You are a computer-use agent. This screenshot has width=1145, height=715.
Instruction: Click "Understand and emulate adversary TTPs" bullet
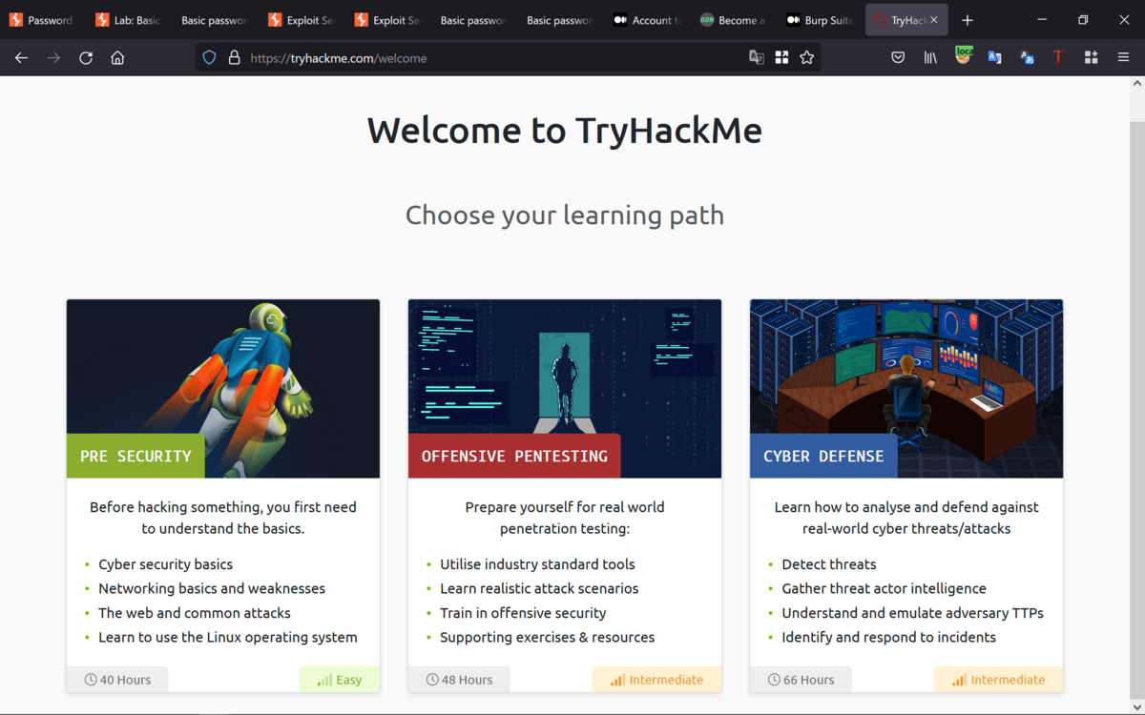click(x=912, y=613)
